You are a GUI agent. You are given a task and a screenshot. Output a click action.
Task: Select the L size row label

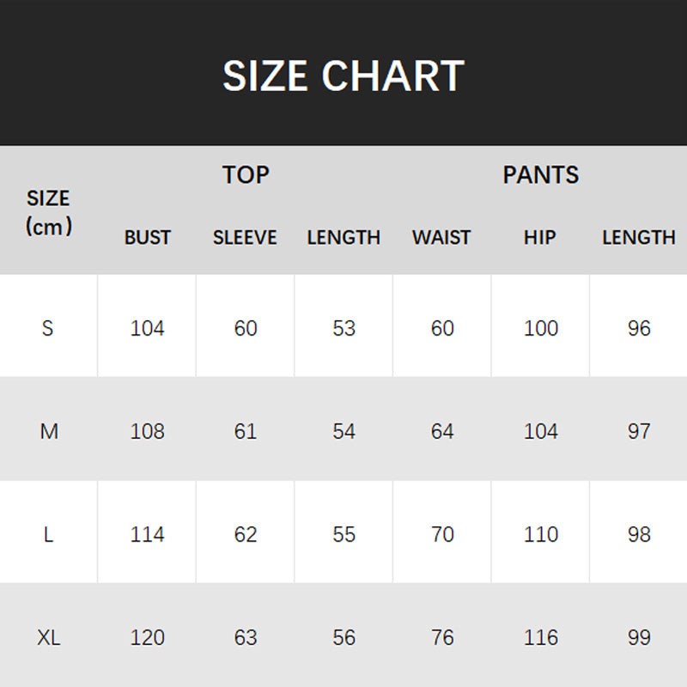click(48, 534)
